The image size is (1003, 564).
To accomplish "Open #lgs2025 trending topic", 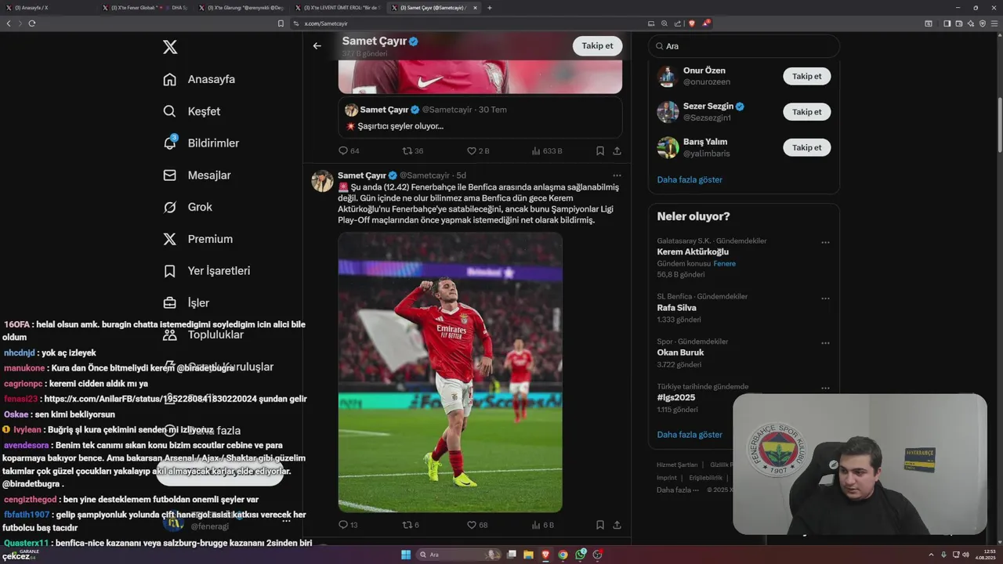I will [676, 397].
